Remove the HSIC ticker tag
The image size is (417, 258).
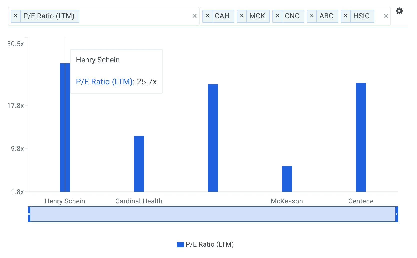[x=346, y=16]
